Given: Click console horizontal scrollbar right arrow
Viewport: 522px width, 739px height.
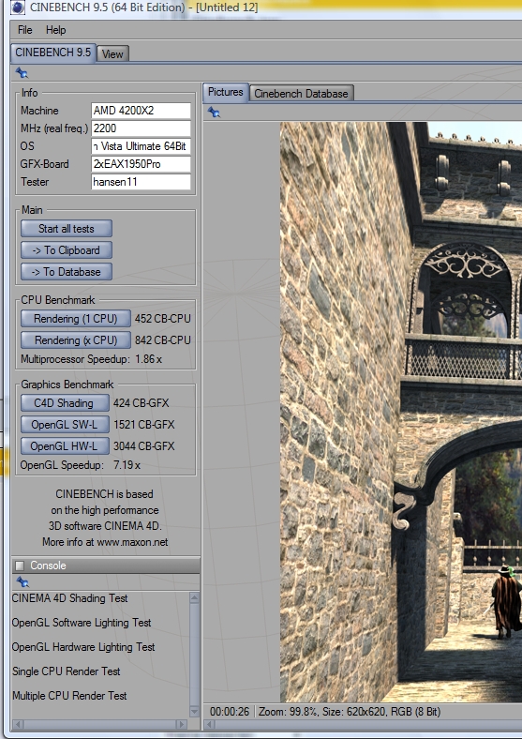Looking at the screenshot, I should (x=181, y=724).
